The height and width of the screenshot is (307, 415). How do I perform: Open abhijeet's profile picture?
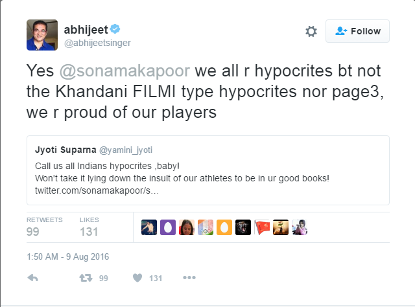tap(42, 34)
